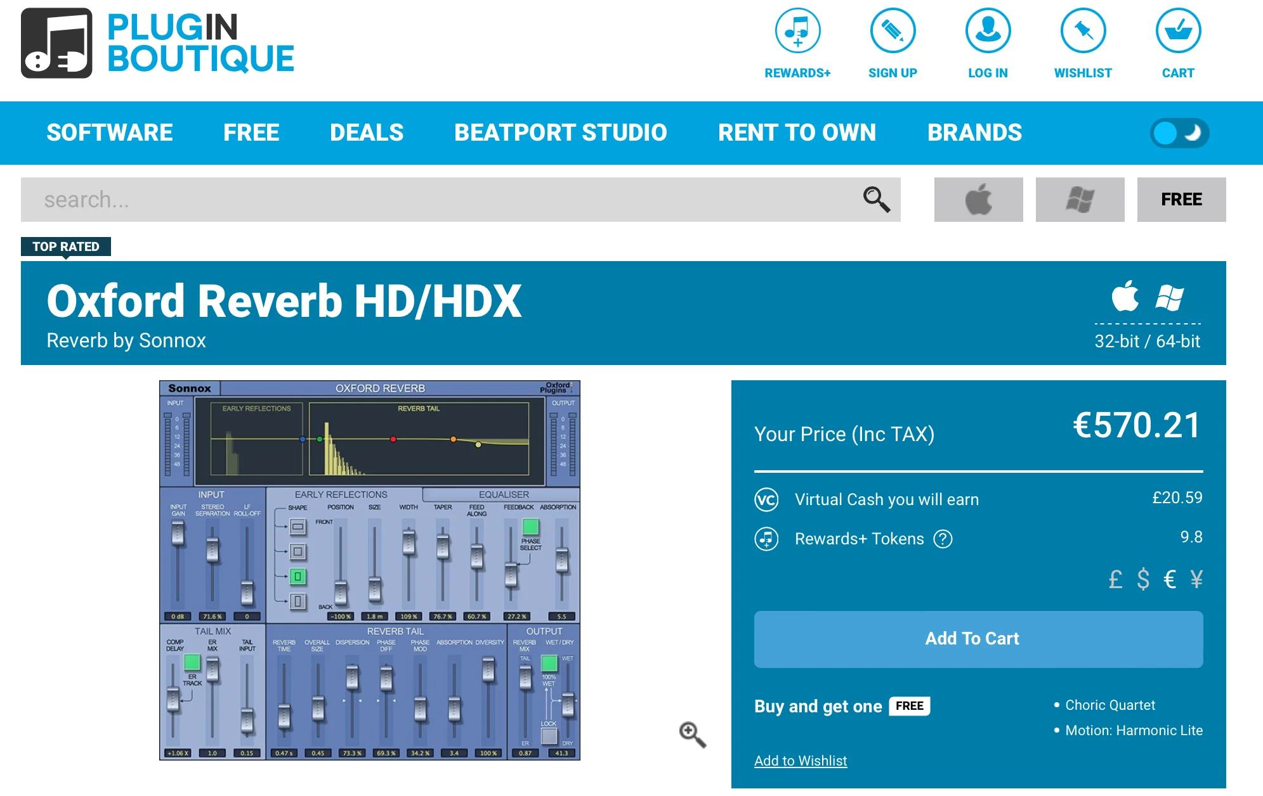Viewport: 1263px width, 796px height.
Task: Click the search magnifier icon
Action: (x=876, y=200)
